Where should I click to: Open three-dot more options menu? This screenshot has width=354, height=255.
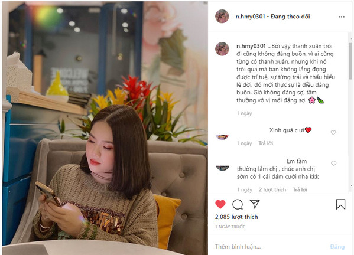pos(342,17)
